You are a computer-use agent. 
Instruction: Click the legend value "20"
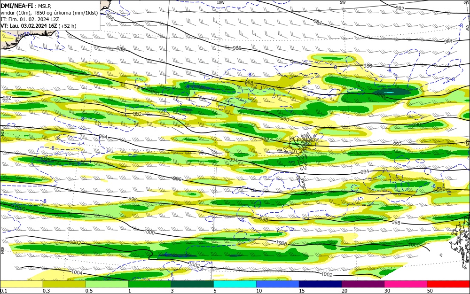pos(345,291)
